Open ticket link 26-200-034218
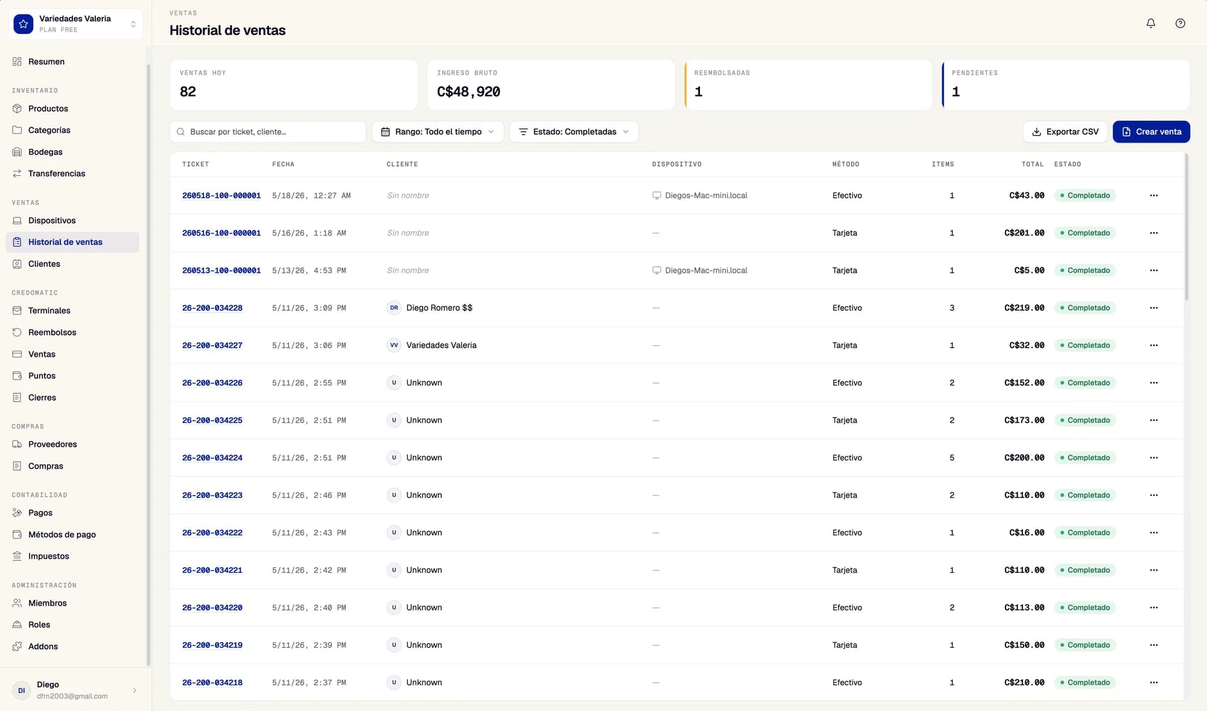The height and width of the screenshot is (711, 1207). pos(212,683)
